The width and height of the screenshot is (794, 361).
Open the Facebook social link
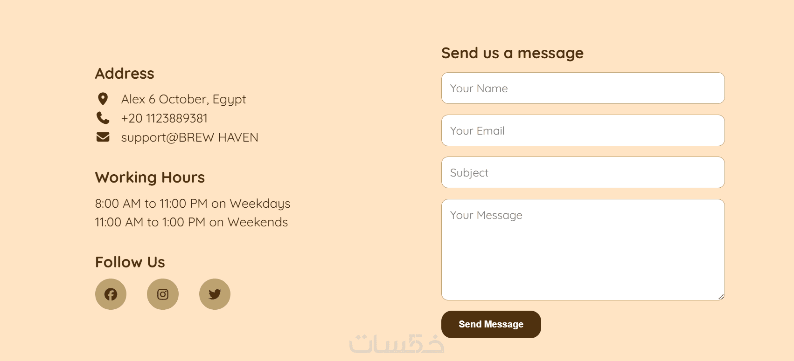point(111,294)
